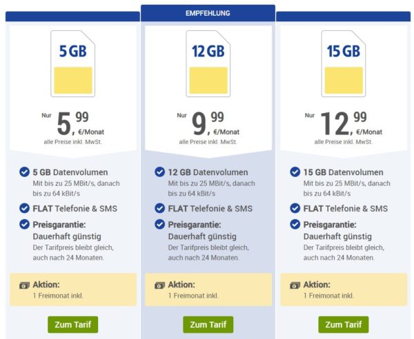Image resolution: width=414 pixels, height=339 pixels.
Task: Click the 5 GB SIM card icon
Action: (x=72, y=63)
